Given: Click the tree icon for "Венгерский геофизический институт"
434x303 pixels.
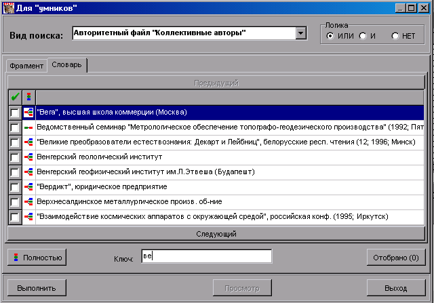Looking at the screenshot, I should point(28,172).
